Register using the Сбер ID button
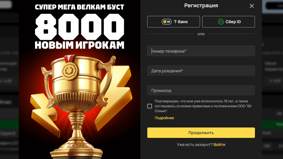 [229, 22]
